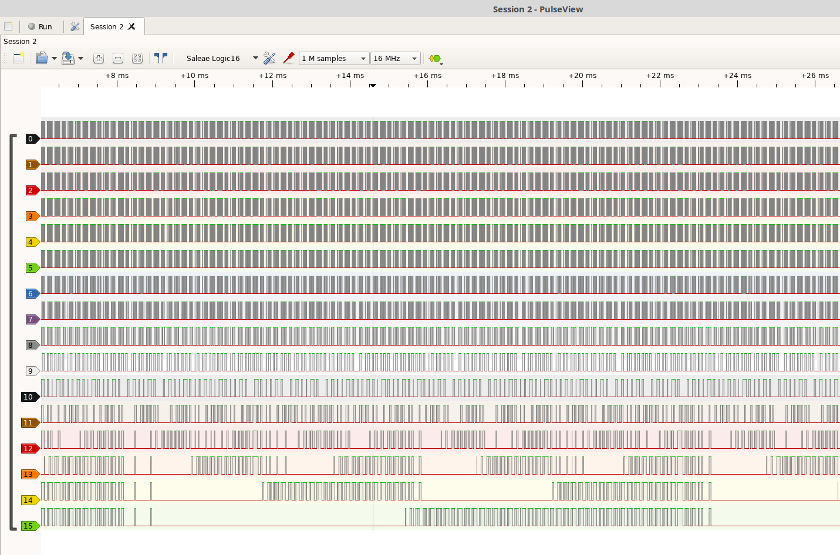Click the +18 ms ruler label
The height and width of the screenshot is (555, 840).
point(505,76)
